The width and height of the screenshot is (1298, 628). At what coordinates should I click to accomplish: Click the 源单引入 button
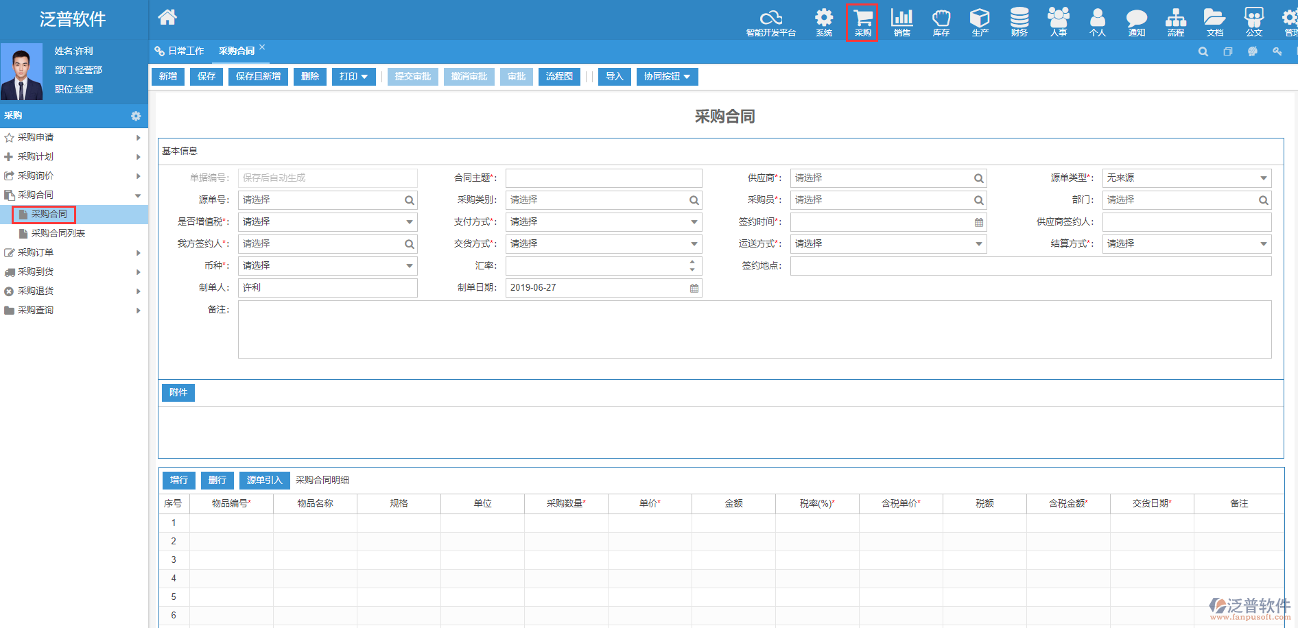coord(264,480)
